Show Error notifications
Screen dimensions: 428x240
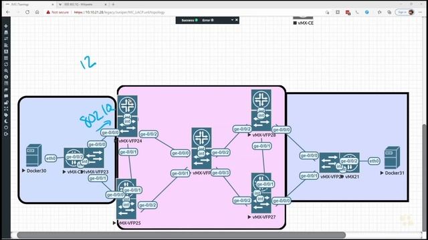click(208, 20)
